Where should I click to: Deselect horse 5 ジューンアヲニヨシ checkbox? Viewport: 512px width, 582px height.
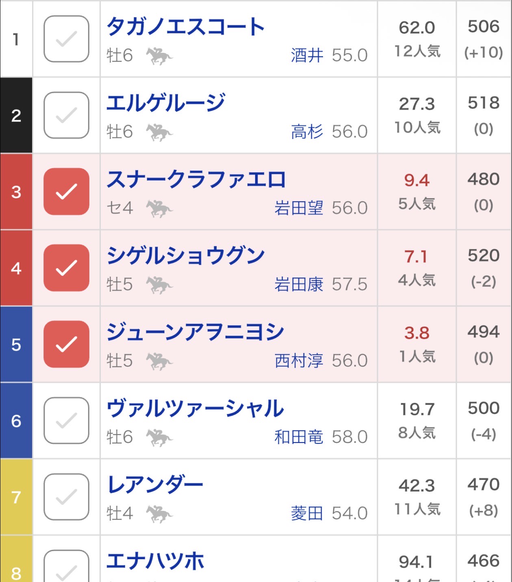tap(66, 344)
